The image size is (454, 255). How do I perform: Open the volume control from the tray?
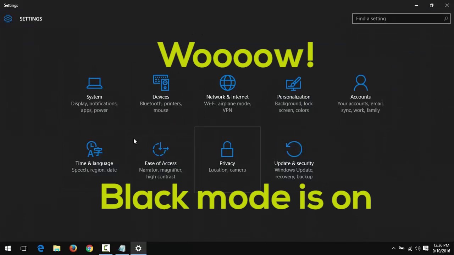[x=417, y=248]
